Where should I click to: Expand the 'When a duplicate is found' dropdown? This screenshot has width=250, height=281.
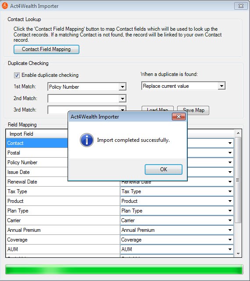(221, 86)
